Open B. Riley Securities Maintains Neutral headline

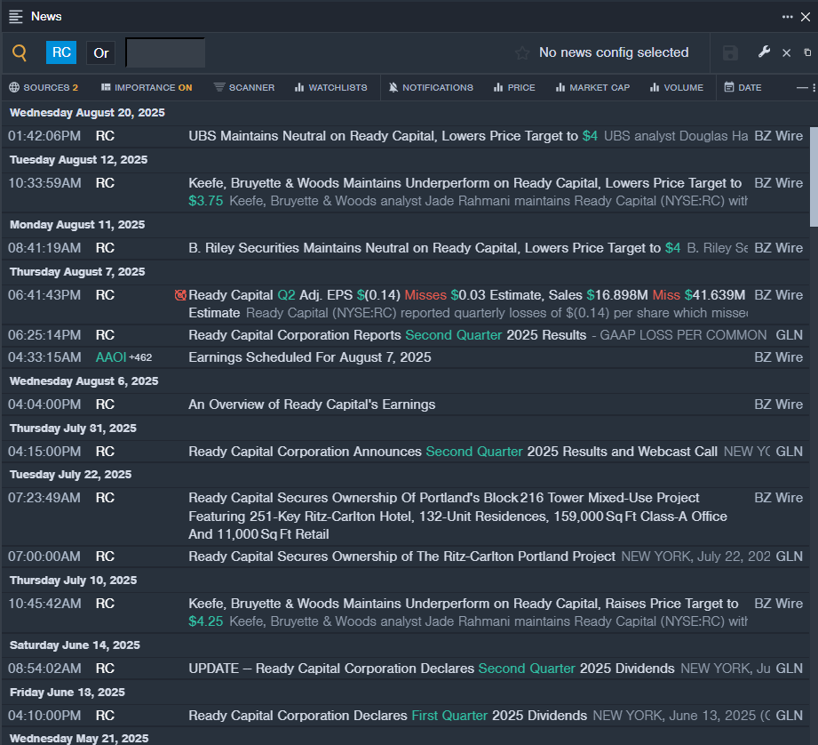[x=434, y=248]
